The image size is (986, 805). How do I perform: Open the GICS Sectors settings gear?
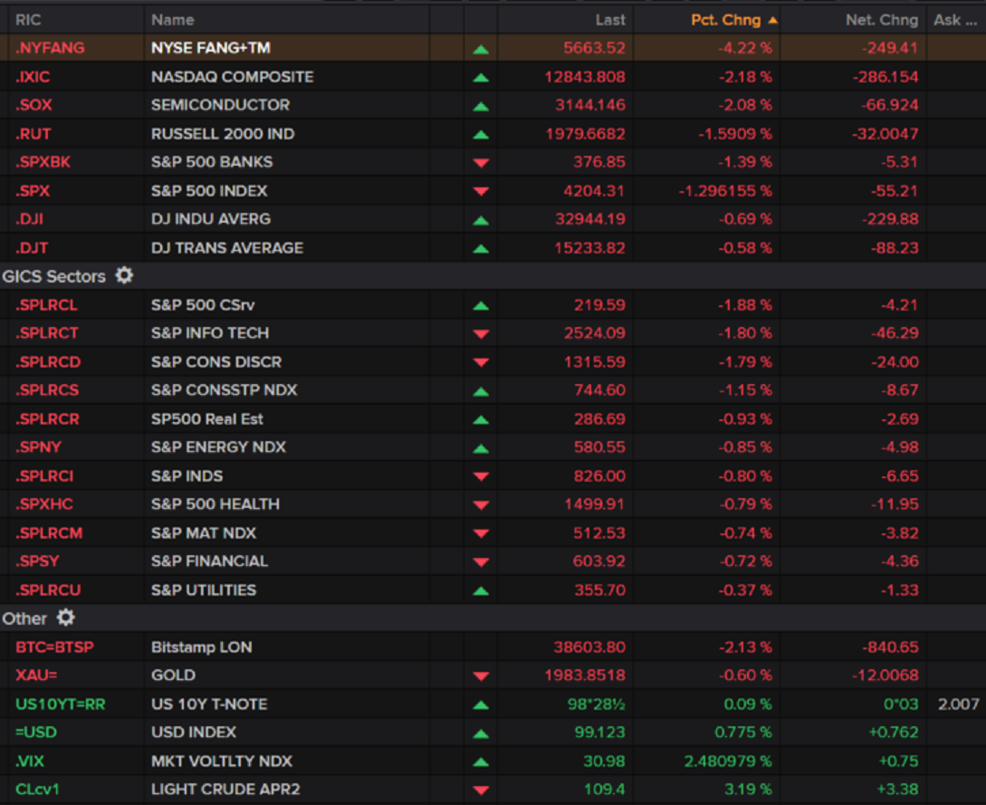124,275
